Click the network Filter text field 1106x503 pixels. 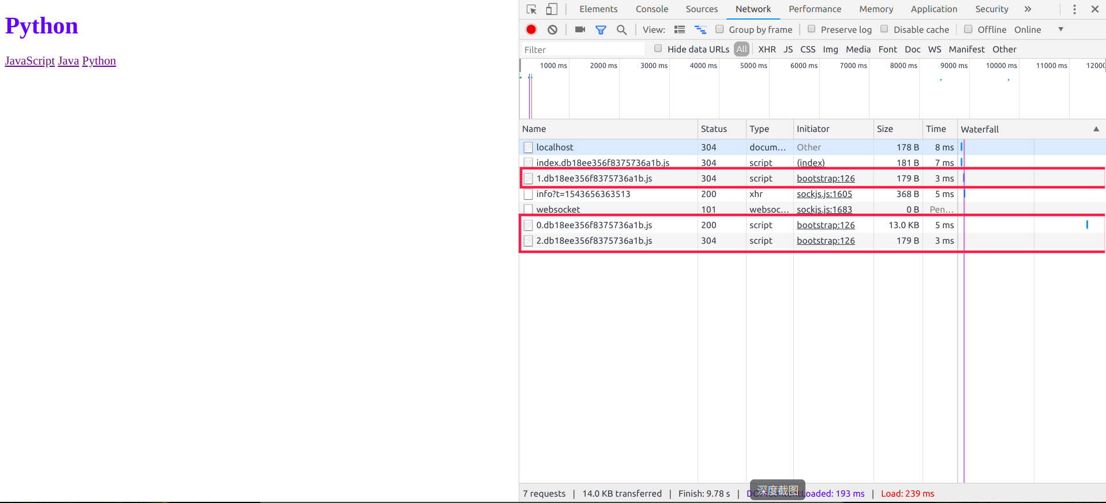(x=583, y=50)
